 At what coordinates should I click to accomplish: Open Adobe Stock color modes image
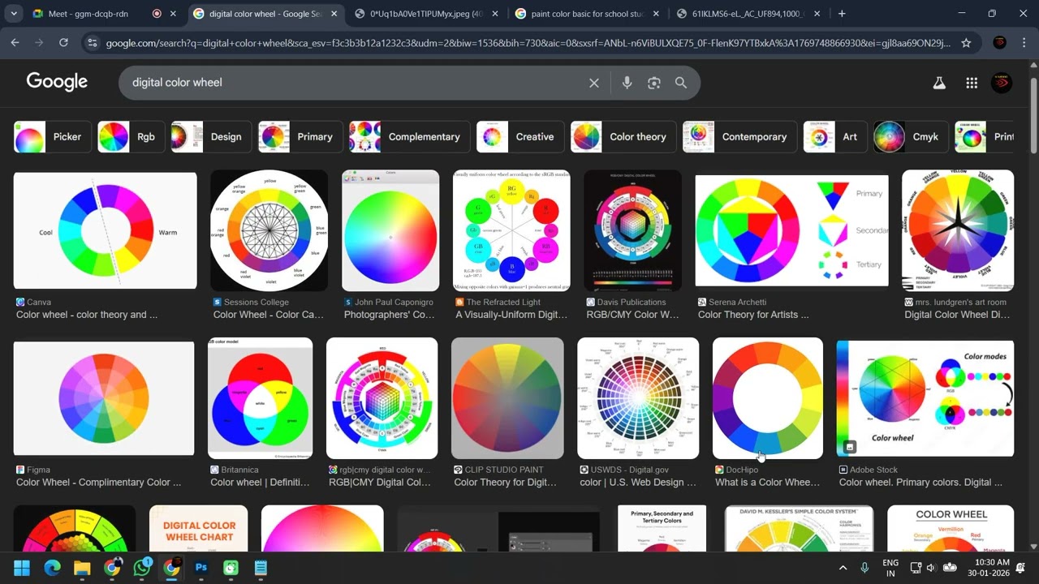point(925,398)
